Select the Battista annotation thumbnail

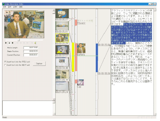81,48
